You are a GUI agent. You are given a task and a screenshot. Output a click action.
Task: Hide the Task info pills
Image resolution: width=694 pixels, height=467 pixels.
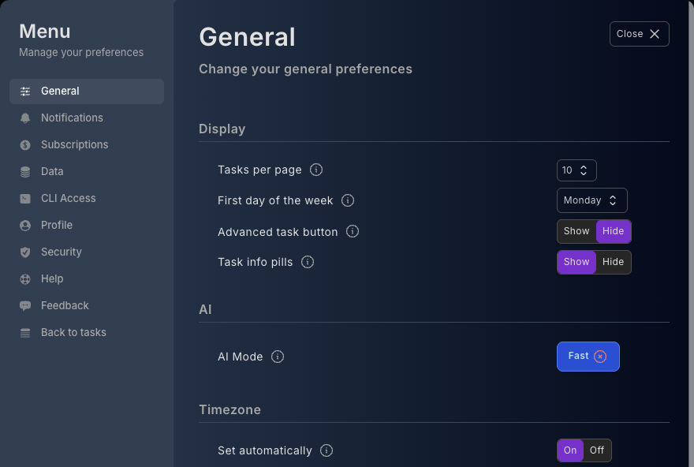pos(613,262)
